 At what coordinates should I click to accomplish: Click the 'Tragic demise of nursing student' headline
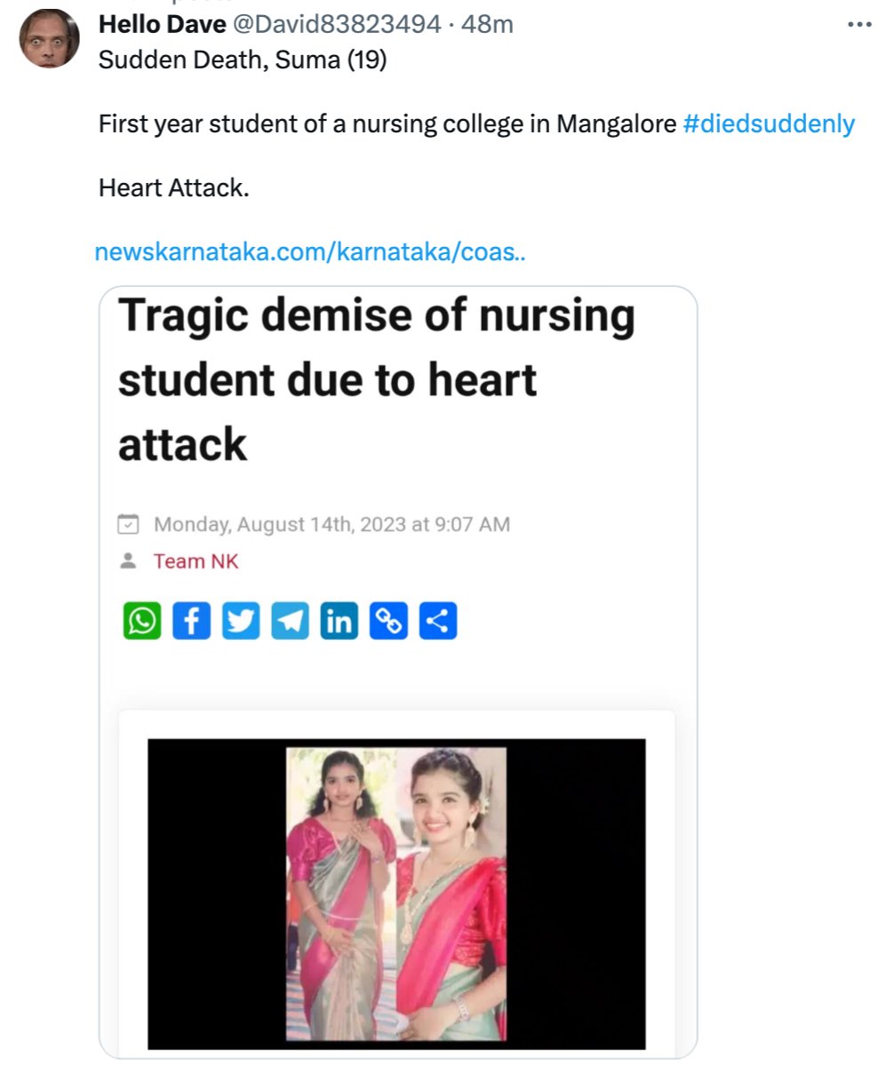point(376,379)
